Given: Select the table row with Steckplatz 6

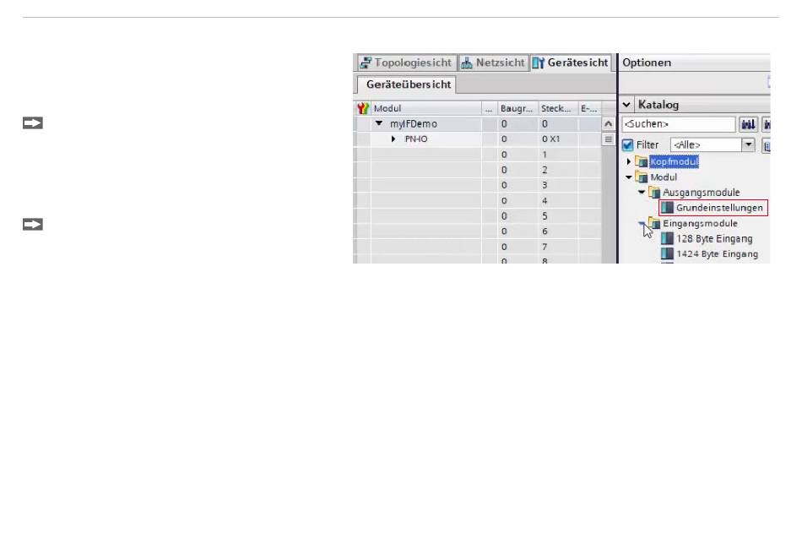Looking at the screenshot, I should click(478, 231).
